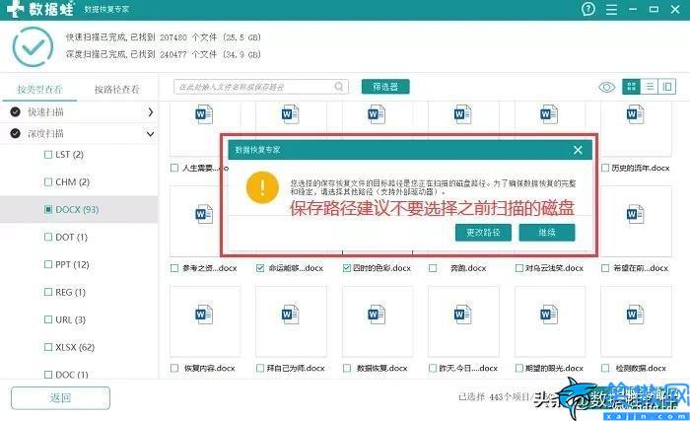Check the XLSX (62) checkbox
690x421 pixels.
(48, 347)
